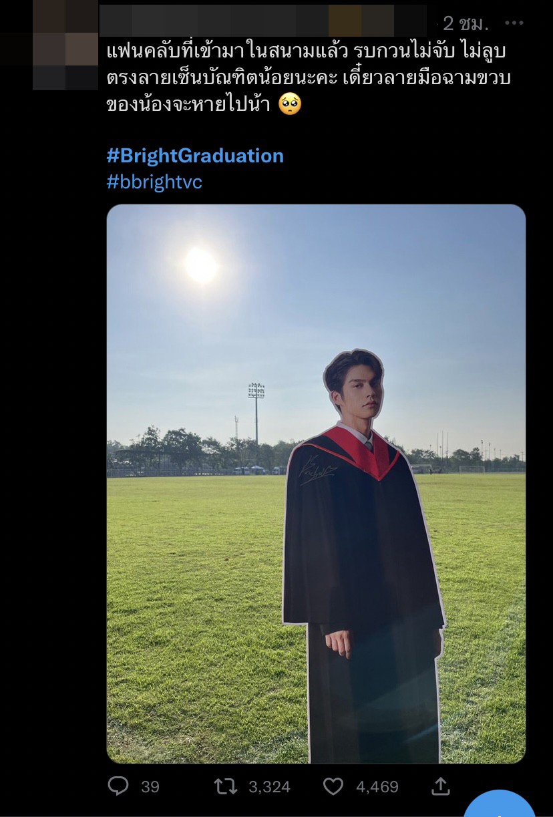This screenshot has height=817, width=553.
Task: Open the share icon under the photo
Action: 441,786
